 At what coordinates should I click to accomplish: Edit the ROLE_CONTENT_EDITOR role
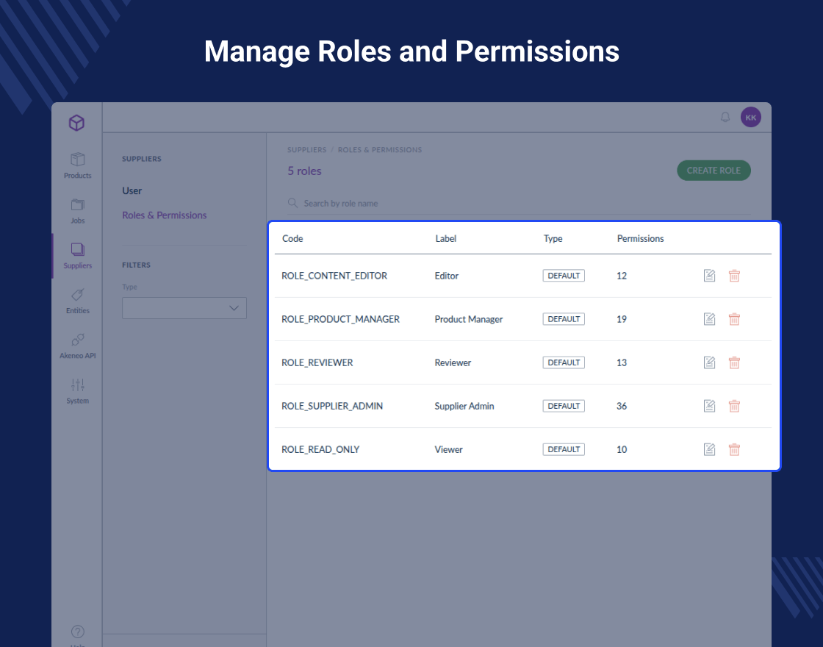click(x=709, y=276)
